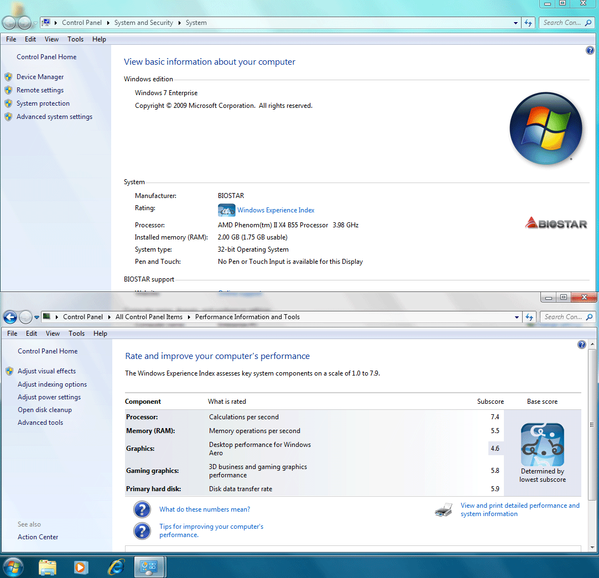Focus the Performance window search box
This screenshot has width=599, height=578.
562,317
